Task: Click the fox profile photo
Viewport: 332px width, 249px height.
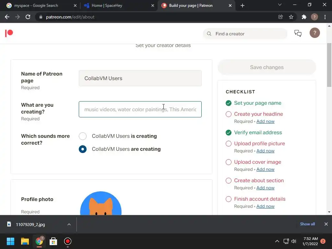Action: tap(101, 203)
